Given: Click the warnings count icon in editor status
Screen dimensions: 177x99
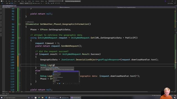Looking at the screenshot, I should point(13,92).
